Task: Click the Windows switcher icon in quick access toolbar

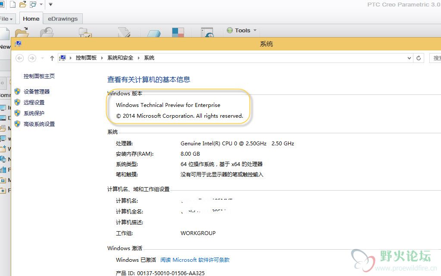Action: coord(33,4)
